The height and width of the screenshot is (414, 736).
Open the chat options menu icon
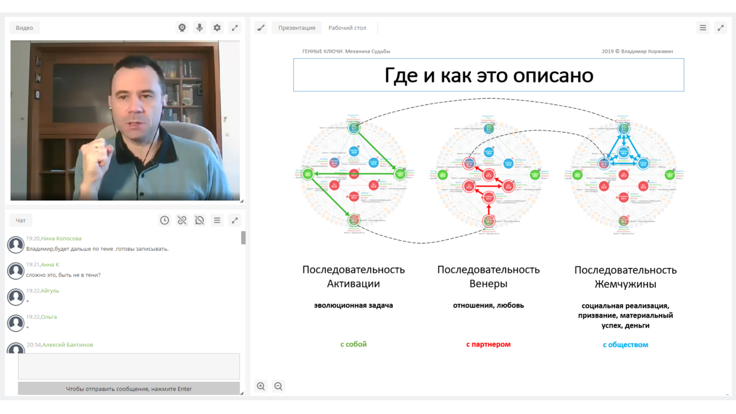click(217, 220)
